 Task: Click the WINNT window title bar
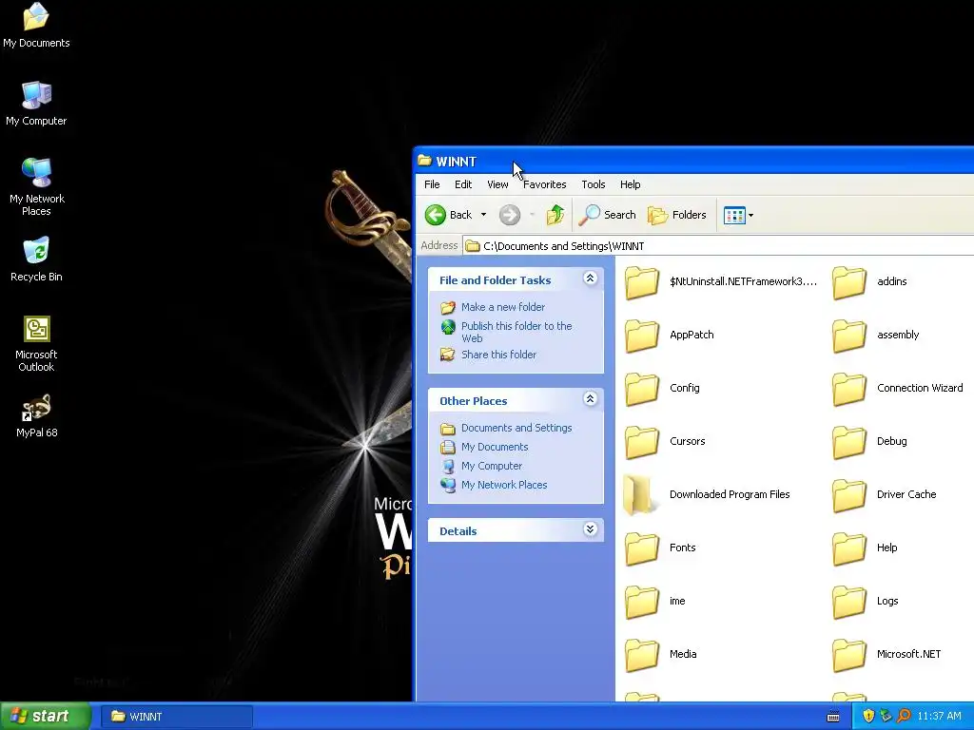tap(694, 162)
